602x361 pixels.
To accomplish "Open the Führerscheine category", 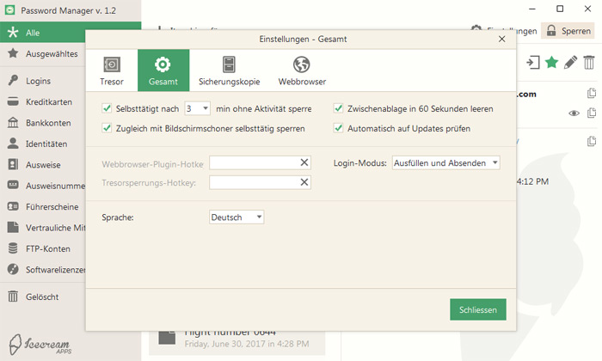I will tap(43, 207).
